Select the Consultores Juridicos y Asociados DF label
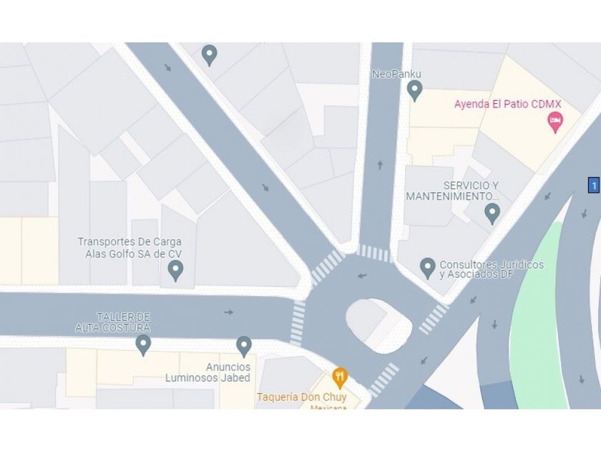This screenshot has width=601, height=451. [492, 270]
